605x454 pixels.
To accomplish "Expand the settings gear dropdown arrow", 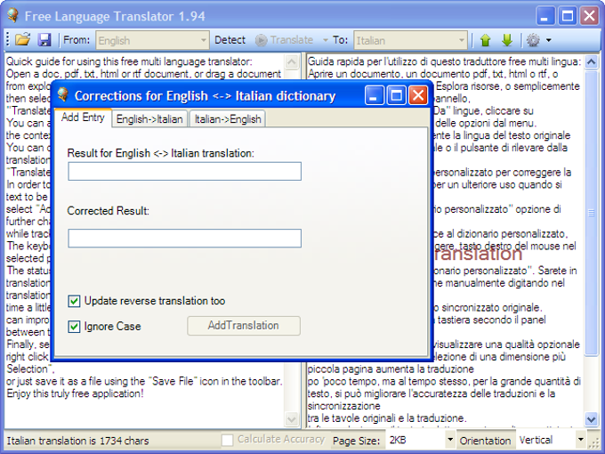I will 549,40.
